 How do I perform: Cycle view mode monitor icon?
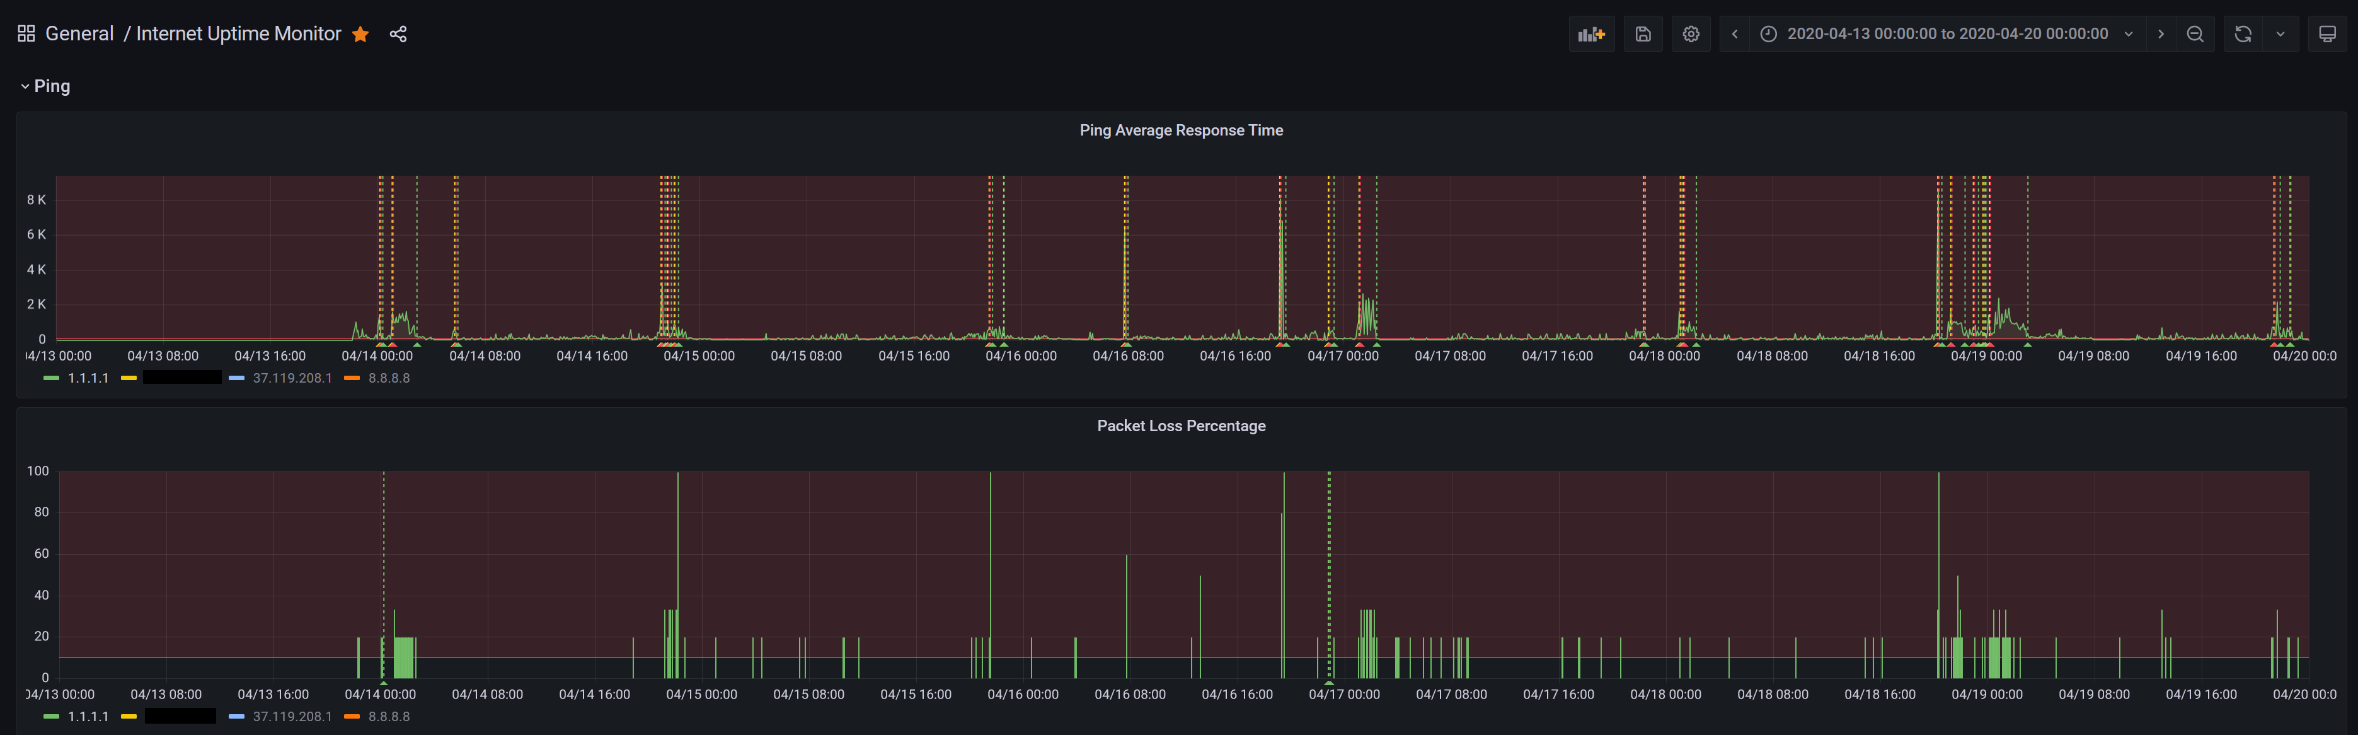(2327, 34)
